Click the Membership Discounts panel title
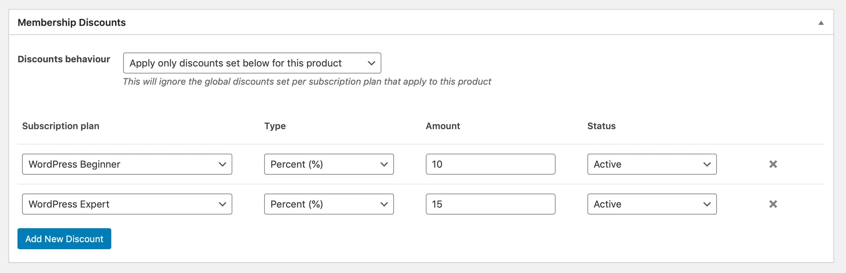 [72, 22]
